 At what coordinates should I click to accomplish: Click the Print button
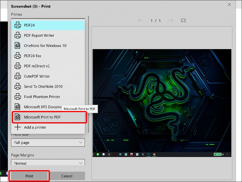29,176
